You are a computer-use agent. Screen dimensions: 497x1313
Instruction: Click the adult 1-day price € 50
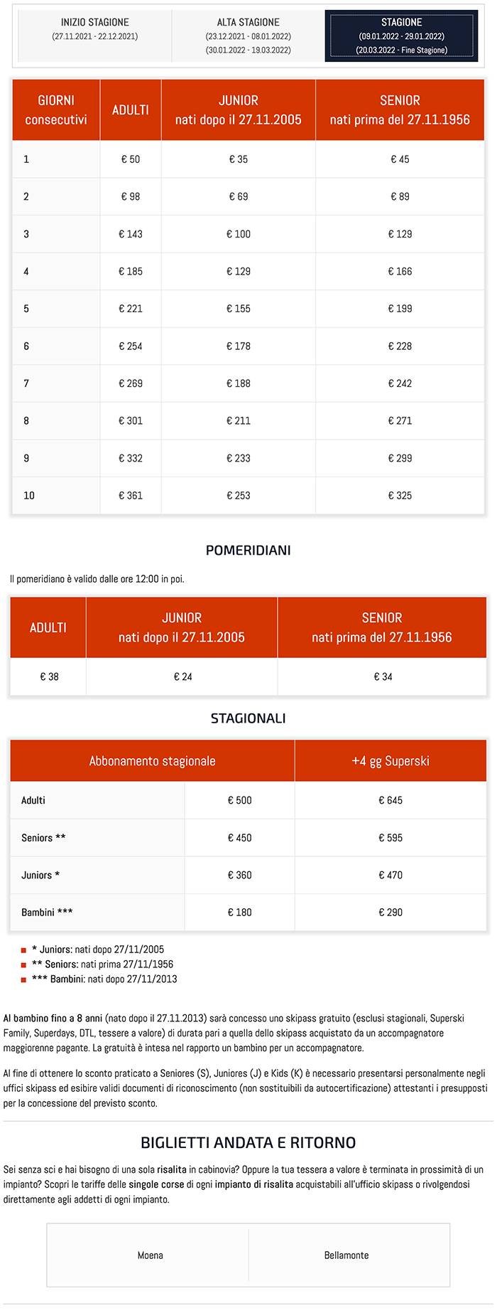point(131,159)
